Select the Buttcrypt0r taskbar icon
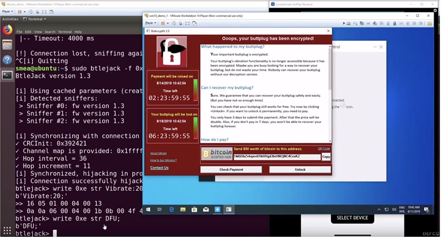The width and height of the screenshot is (441, 237). point(228,210)
